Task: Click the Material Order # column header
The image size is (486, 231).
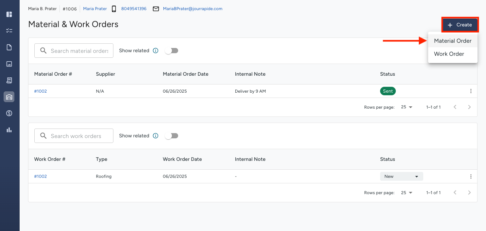Action: pyautogui.click(x=53, y=74)
